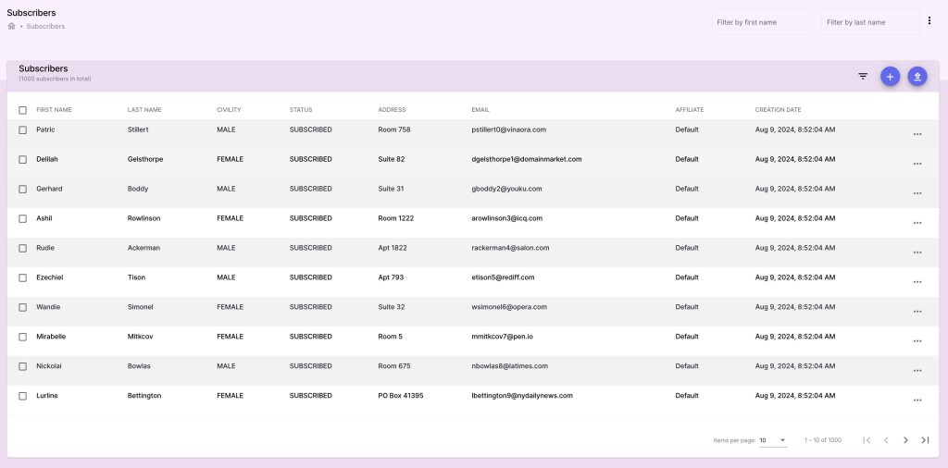Check the row for Ezechiel Tison
The height and width of the screenshot is (468, 948).
point(23,277)
